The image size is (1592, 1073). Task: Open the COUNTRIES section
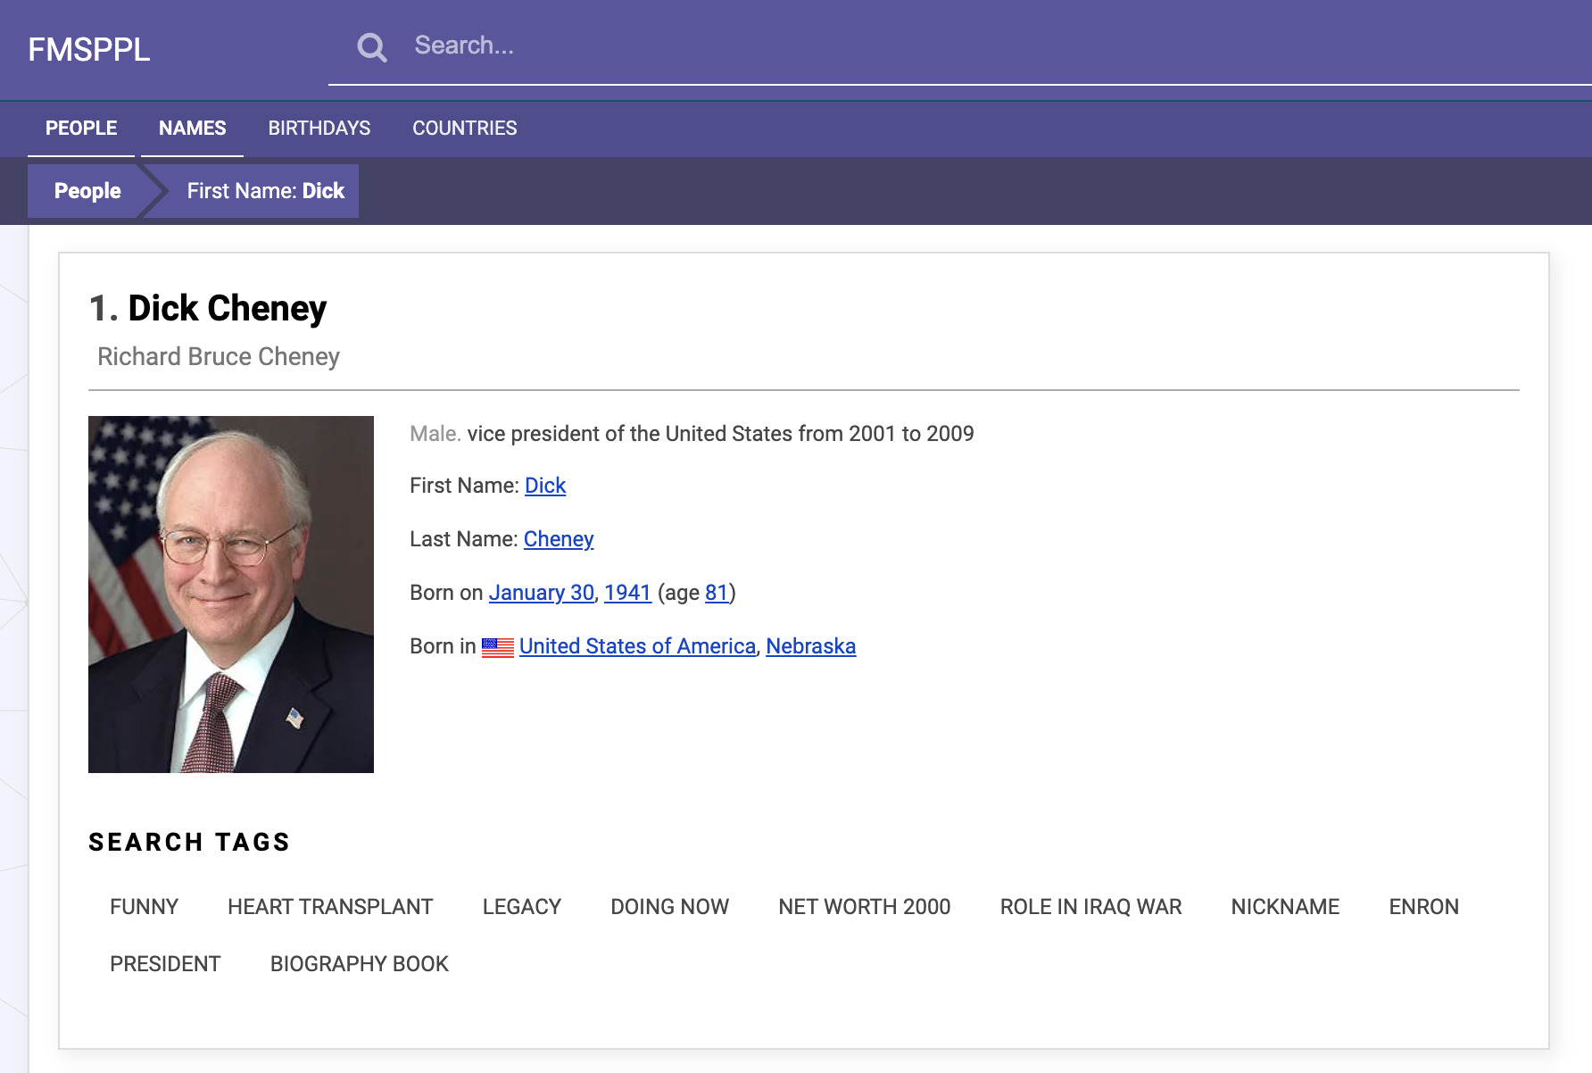point(464,128)
